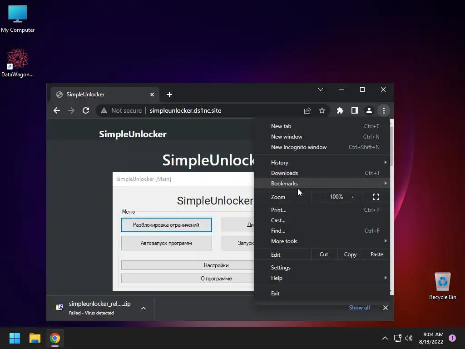Choose Exit from Chrome menu
Viewport: 465px width, 349px height.
322,294
